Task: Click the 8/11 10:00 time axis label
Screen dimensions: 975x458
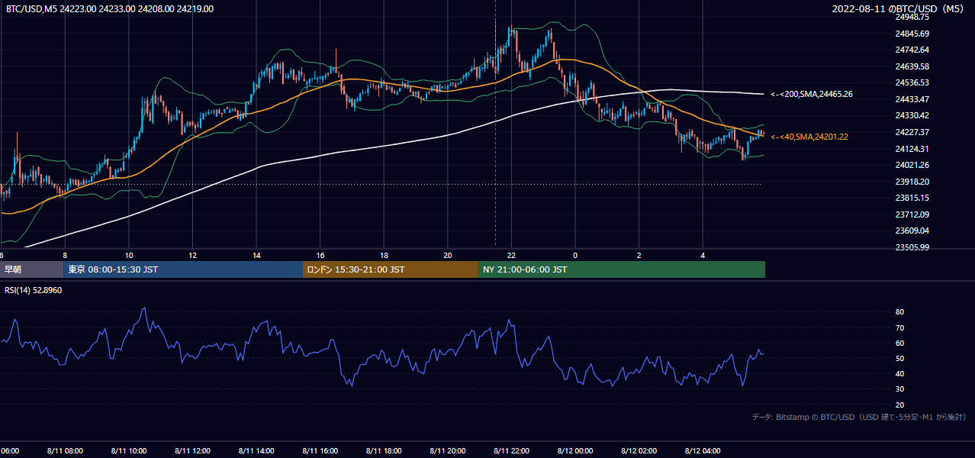Action: [129, 451]
